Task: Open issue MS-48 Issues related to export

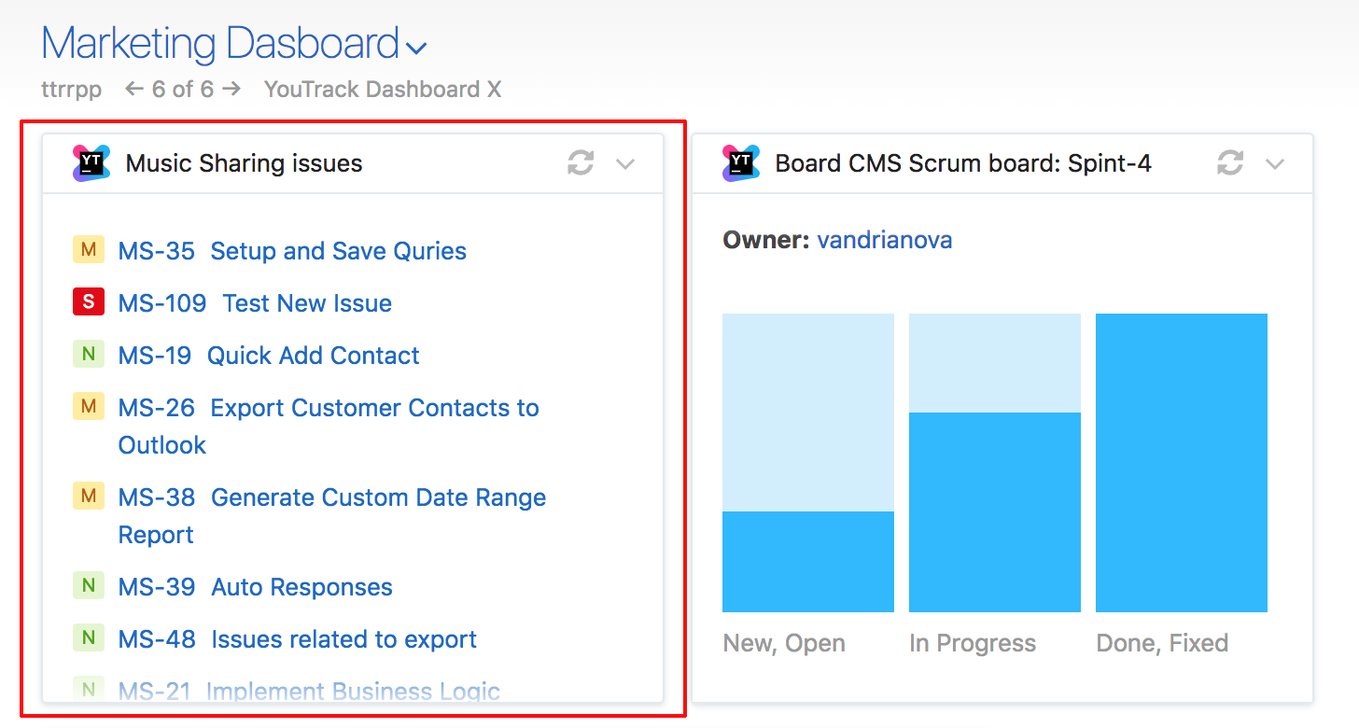Action: (x=297, y=638)
